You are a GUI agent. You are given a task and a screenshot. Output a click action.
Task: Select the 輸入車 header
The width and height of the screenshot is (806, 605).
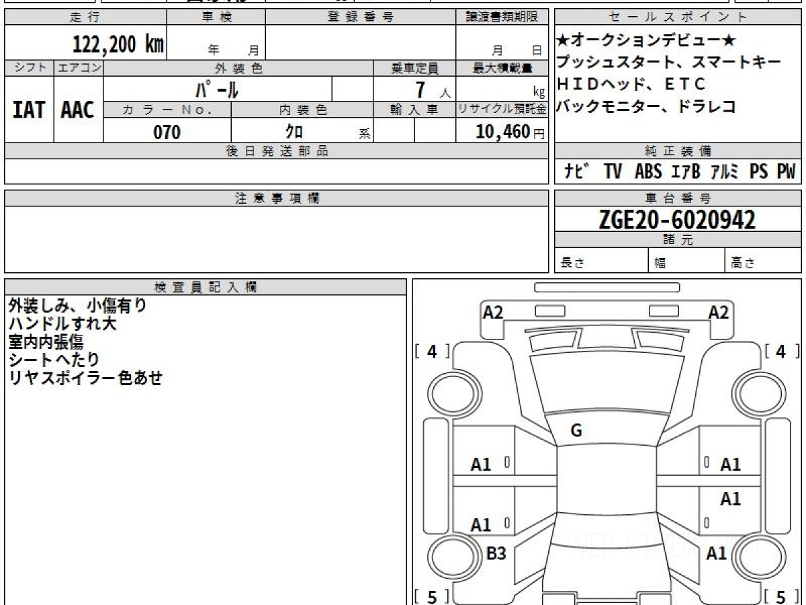(x=414, y=110)
